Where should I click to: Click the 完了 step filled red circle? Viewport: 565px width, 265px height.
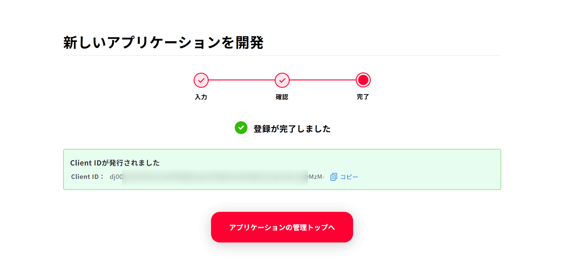click(363, 80)
